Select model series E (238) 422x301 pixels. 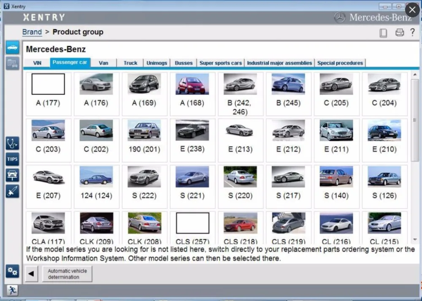point(192,140)
